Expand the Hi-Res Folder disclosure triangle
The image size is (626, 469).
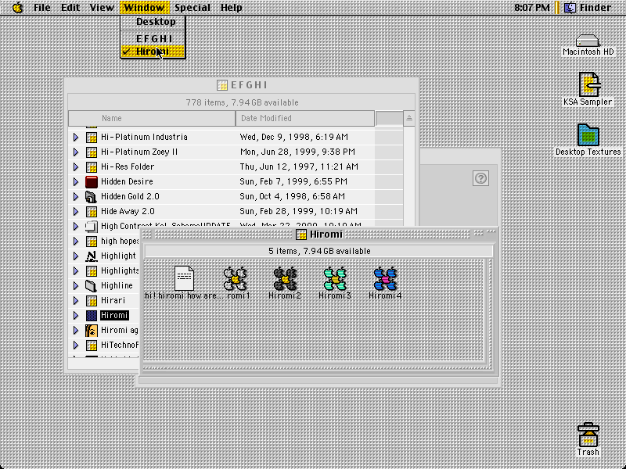coord(76,166)
